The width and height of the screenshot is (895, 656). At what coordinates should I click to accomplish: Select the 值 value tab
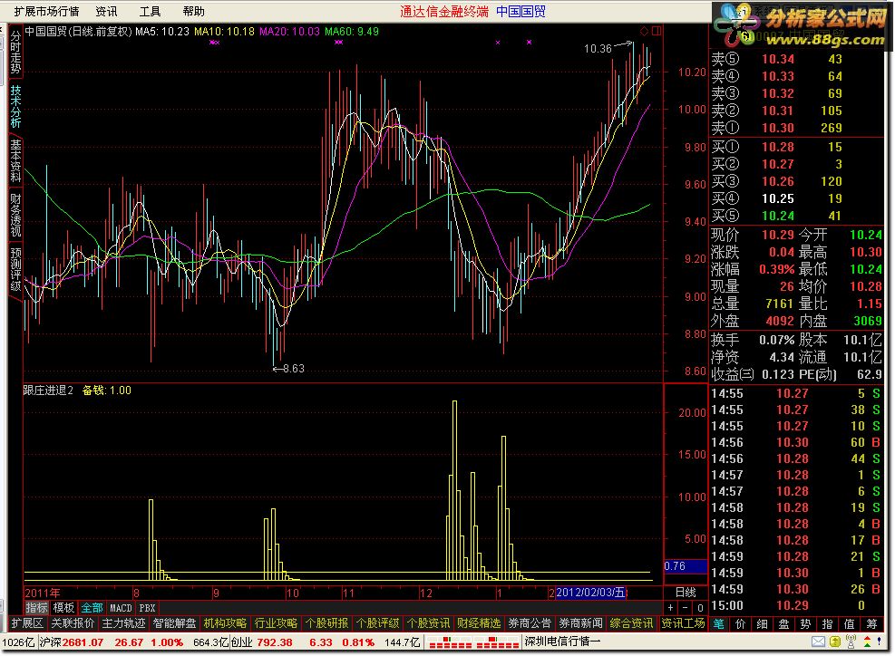coord(849,624)
